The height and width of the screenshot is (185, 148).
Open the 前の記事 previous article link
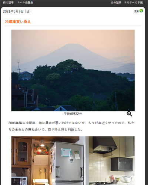(9, 3)
